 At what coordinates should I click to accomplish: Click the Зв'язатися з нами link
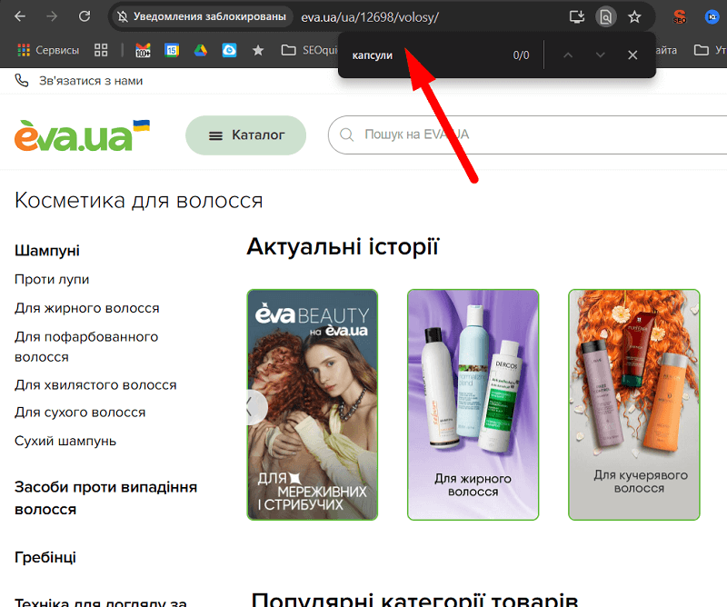pyautogui.click(x=91, y=81)
